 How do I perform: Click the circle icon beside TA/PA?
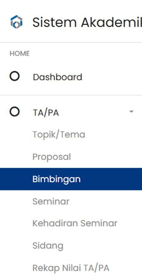[x=15, y=111]
